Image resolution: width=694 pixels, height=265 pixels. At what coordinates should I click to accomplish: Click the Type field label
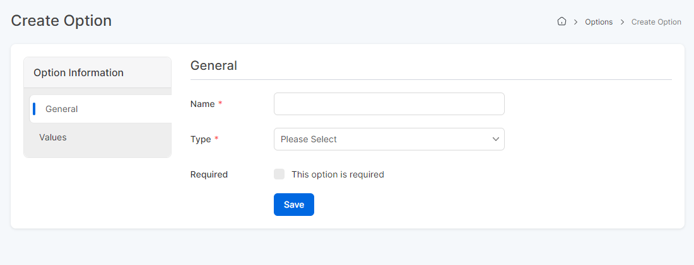click(x=201, y=139)
